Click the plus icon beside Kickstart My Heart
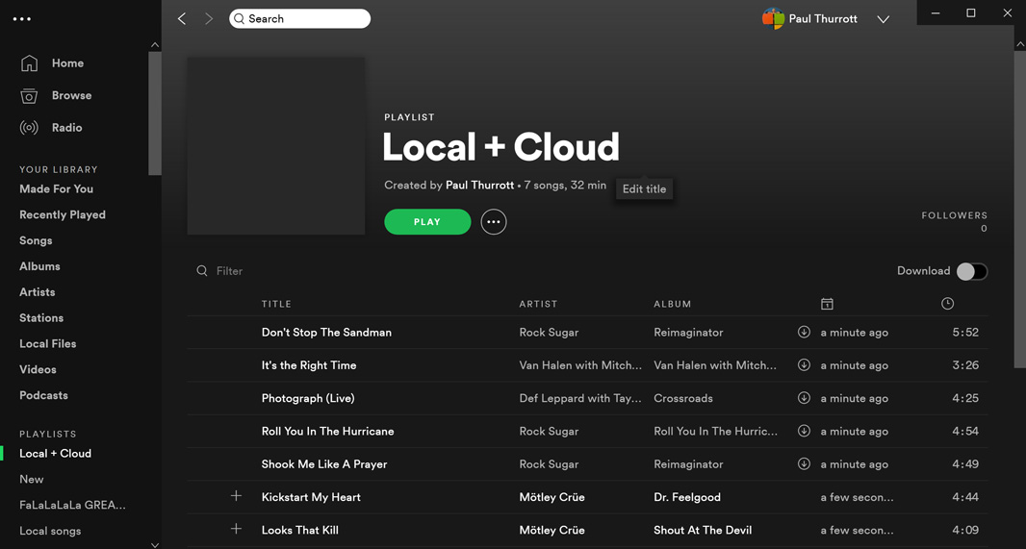The width and height of the screenshot is (1026, 549). 236,496
